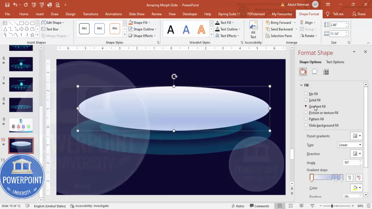Select the Gradient fill option

(x=315, y=107)
